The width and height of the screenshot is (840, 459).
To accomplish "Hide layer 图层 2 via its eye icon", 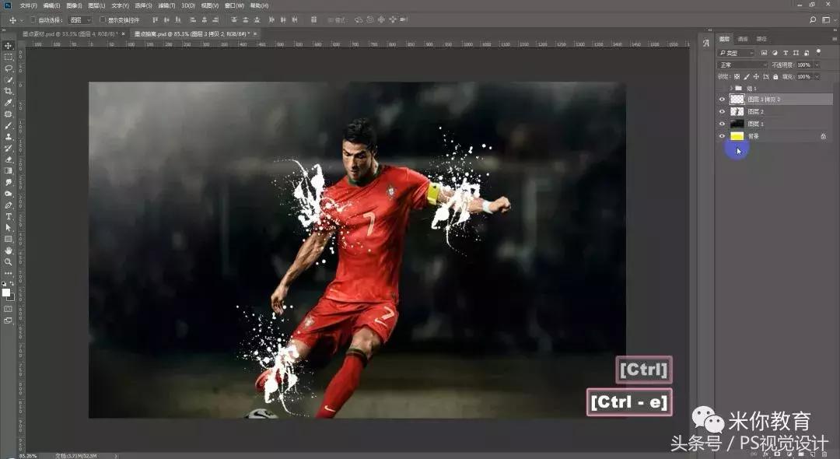I will (722, 111).
